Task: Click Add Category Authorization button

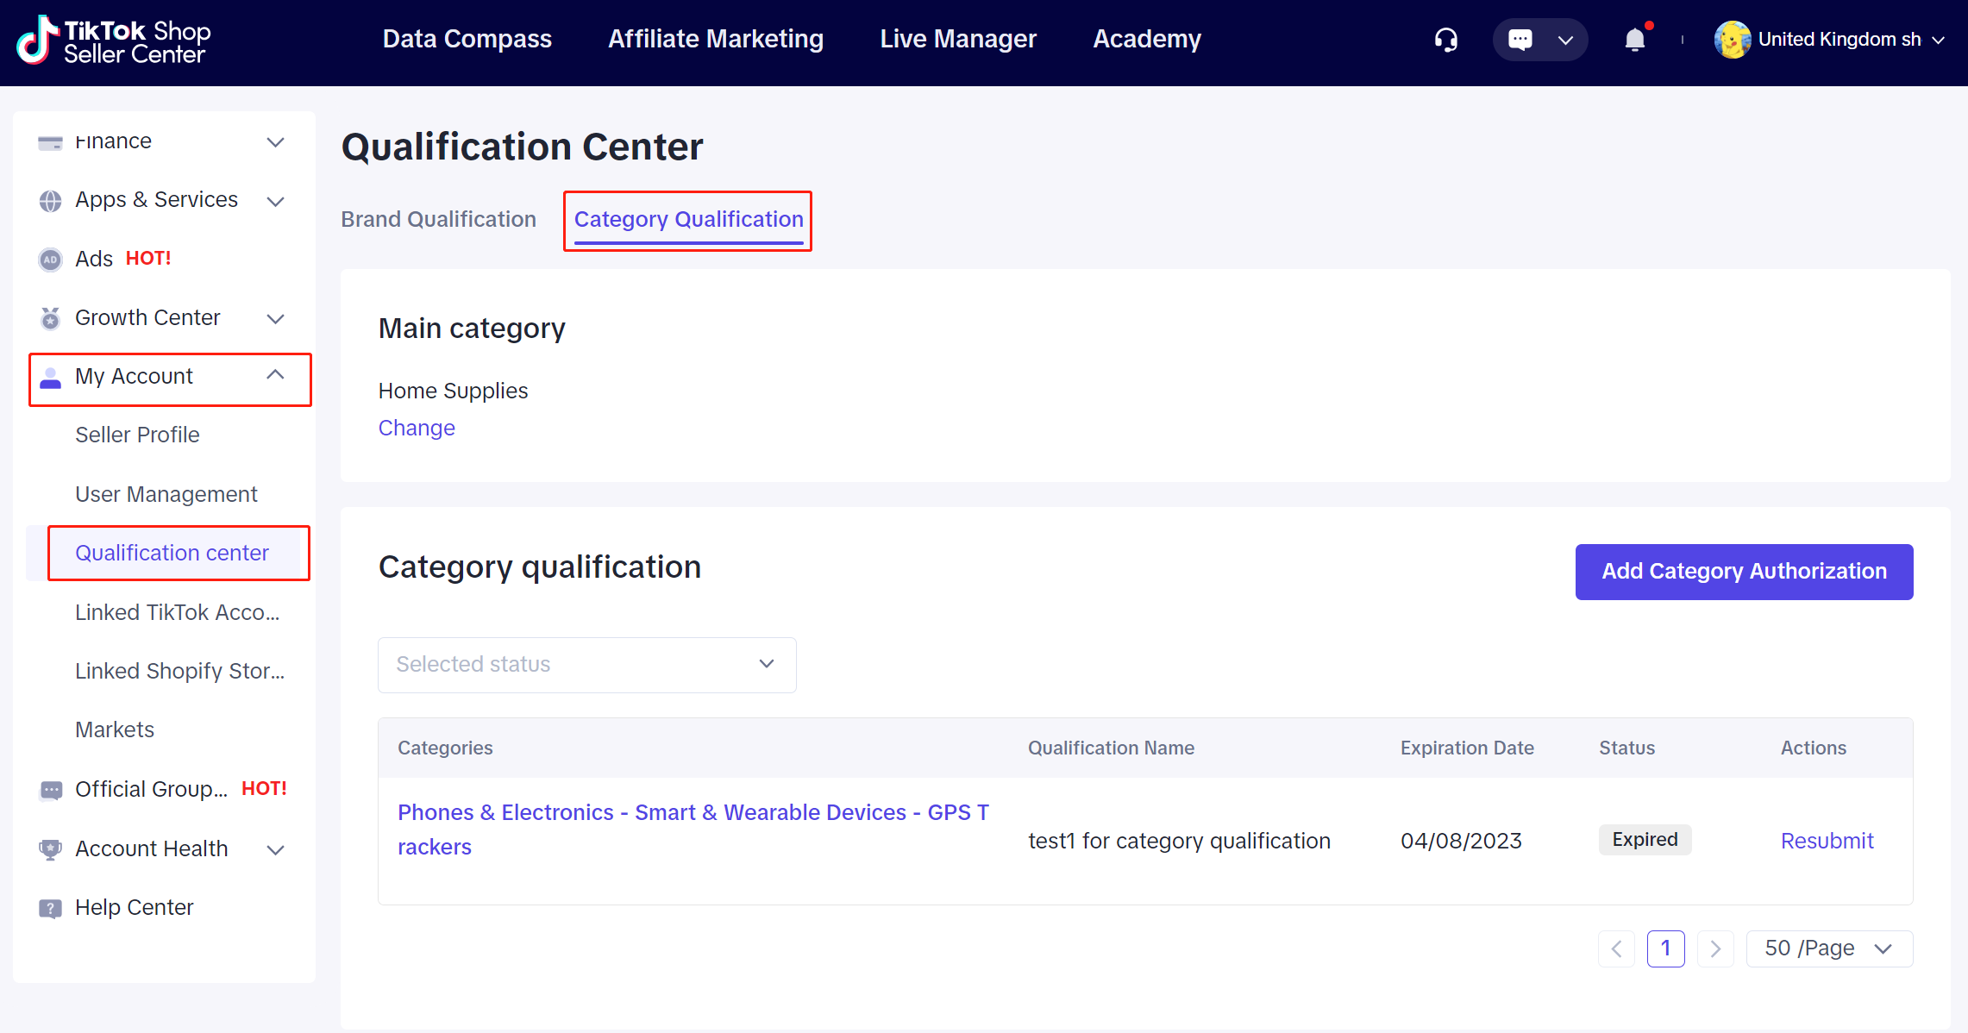Action: 1744,572
